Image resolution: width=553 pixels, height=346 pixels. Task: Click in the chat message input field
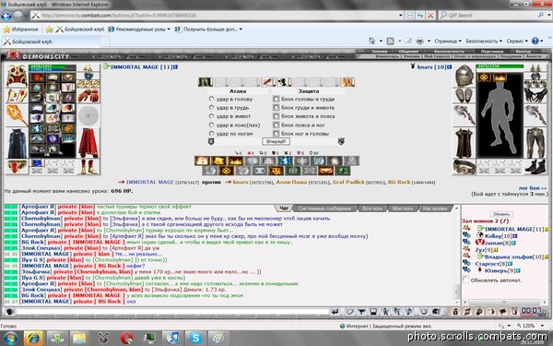[x=172, y=312]
